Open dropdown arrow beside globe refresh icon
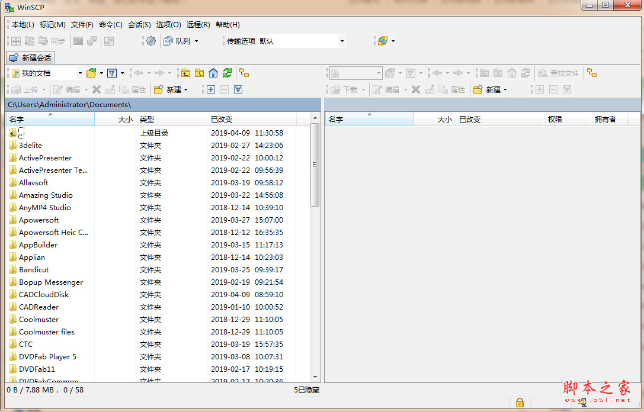The image size is (644, 412). pos(393,41)
